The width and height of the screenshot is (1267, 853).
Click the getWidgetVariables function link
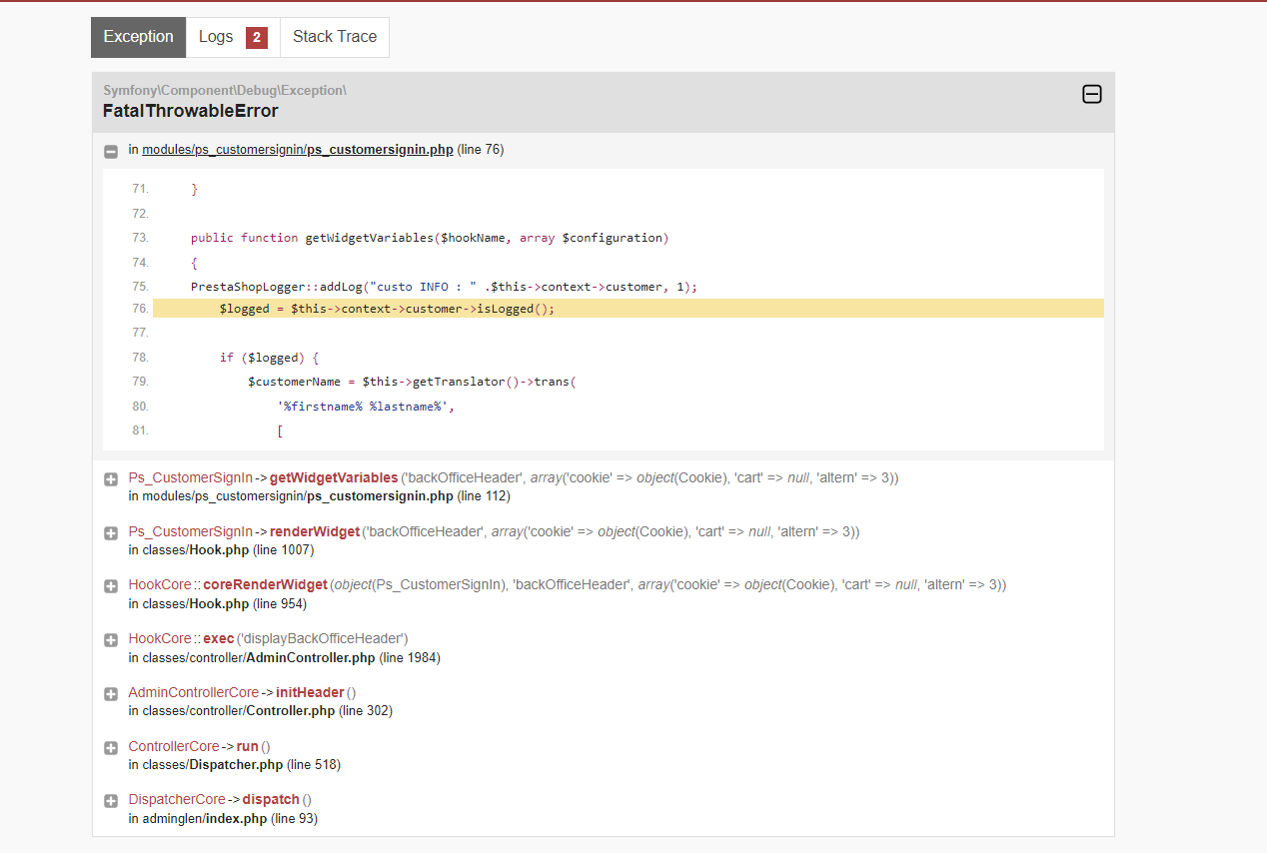[x=333, y=477]
